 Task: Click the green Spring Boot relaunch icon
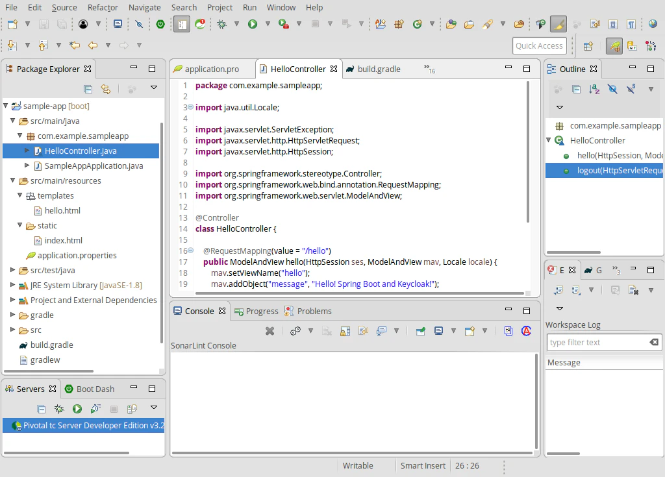[x=160, y=24]
